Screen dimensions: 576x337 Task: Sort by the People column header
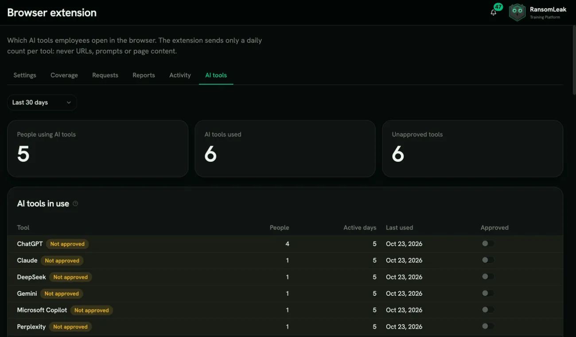(x=279, y=228)
